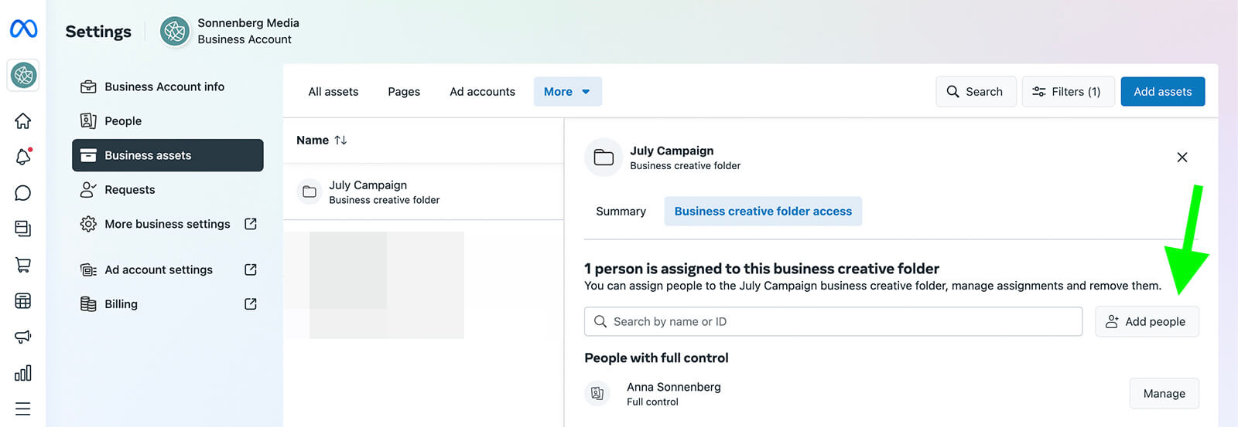1238x427 pixels.
Task: Click Anna Sonnenberg's name
Action: (674, 387)
